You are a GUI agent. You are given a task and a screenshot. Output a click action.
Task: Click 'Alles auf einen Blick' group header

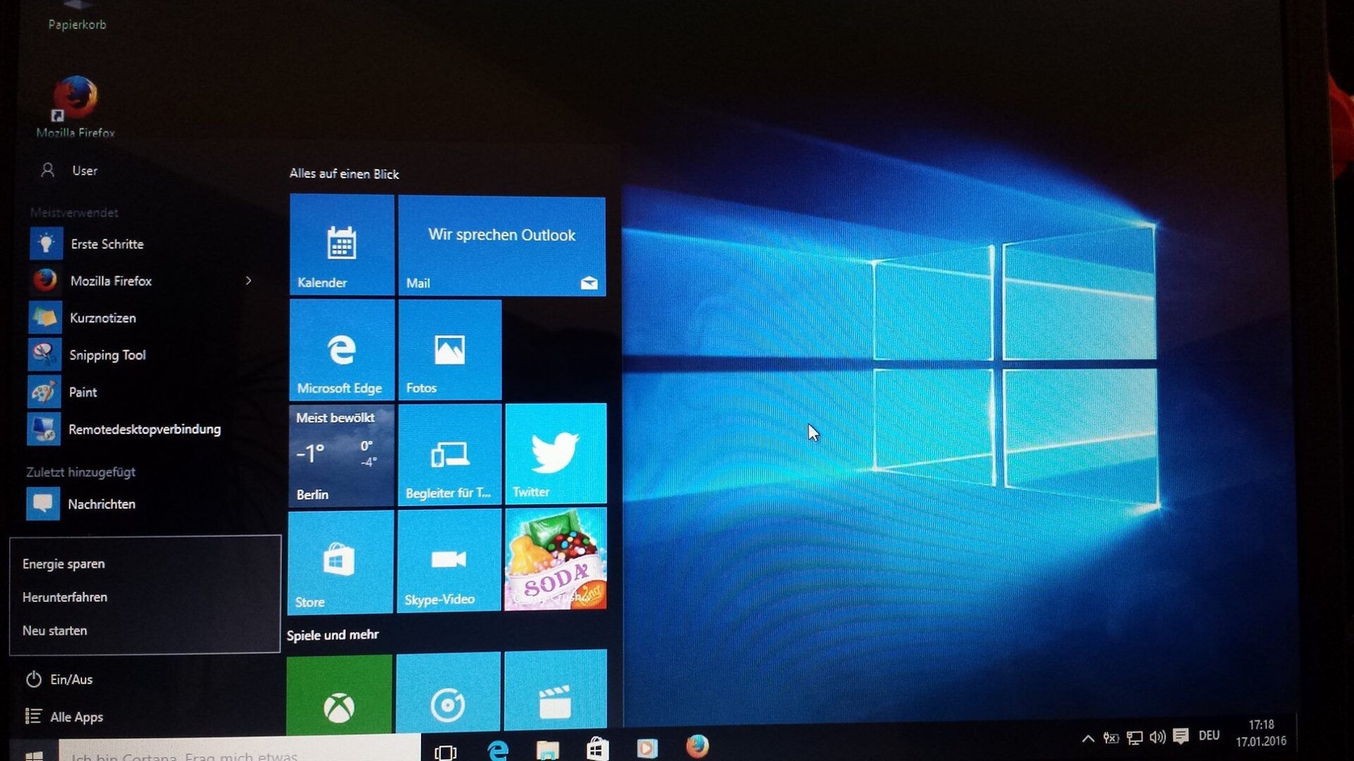tap(344, 174)
